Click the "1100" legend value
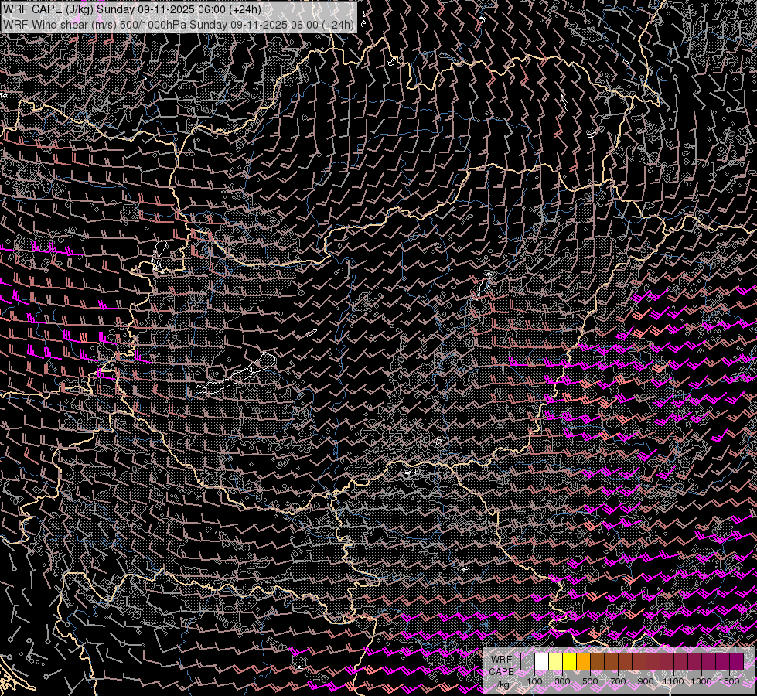 point(673,681)
